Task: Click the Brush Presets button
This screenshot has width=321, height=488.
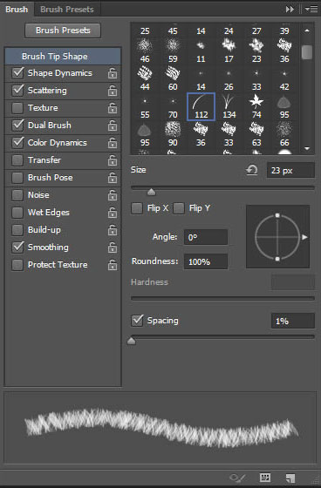Action: click(x=63, y=30)
